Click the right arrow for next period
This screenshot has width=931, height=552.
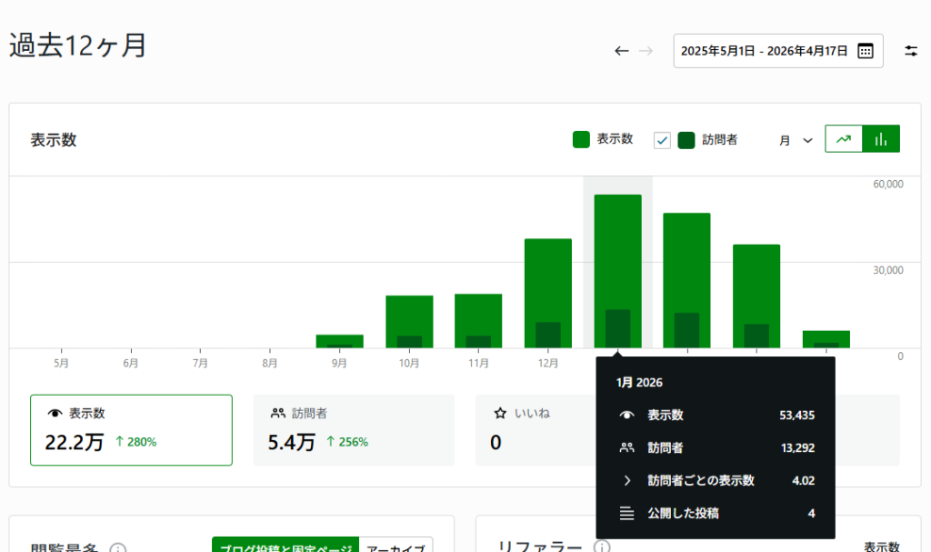coord(646,51)
